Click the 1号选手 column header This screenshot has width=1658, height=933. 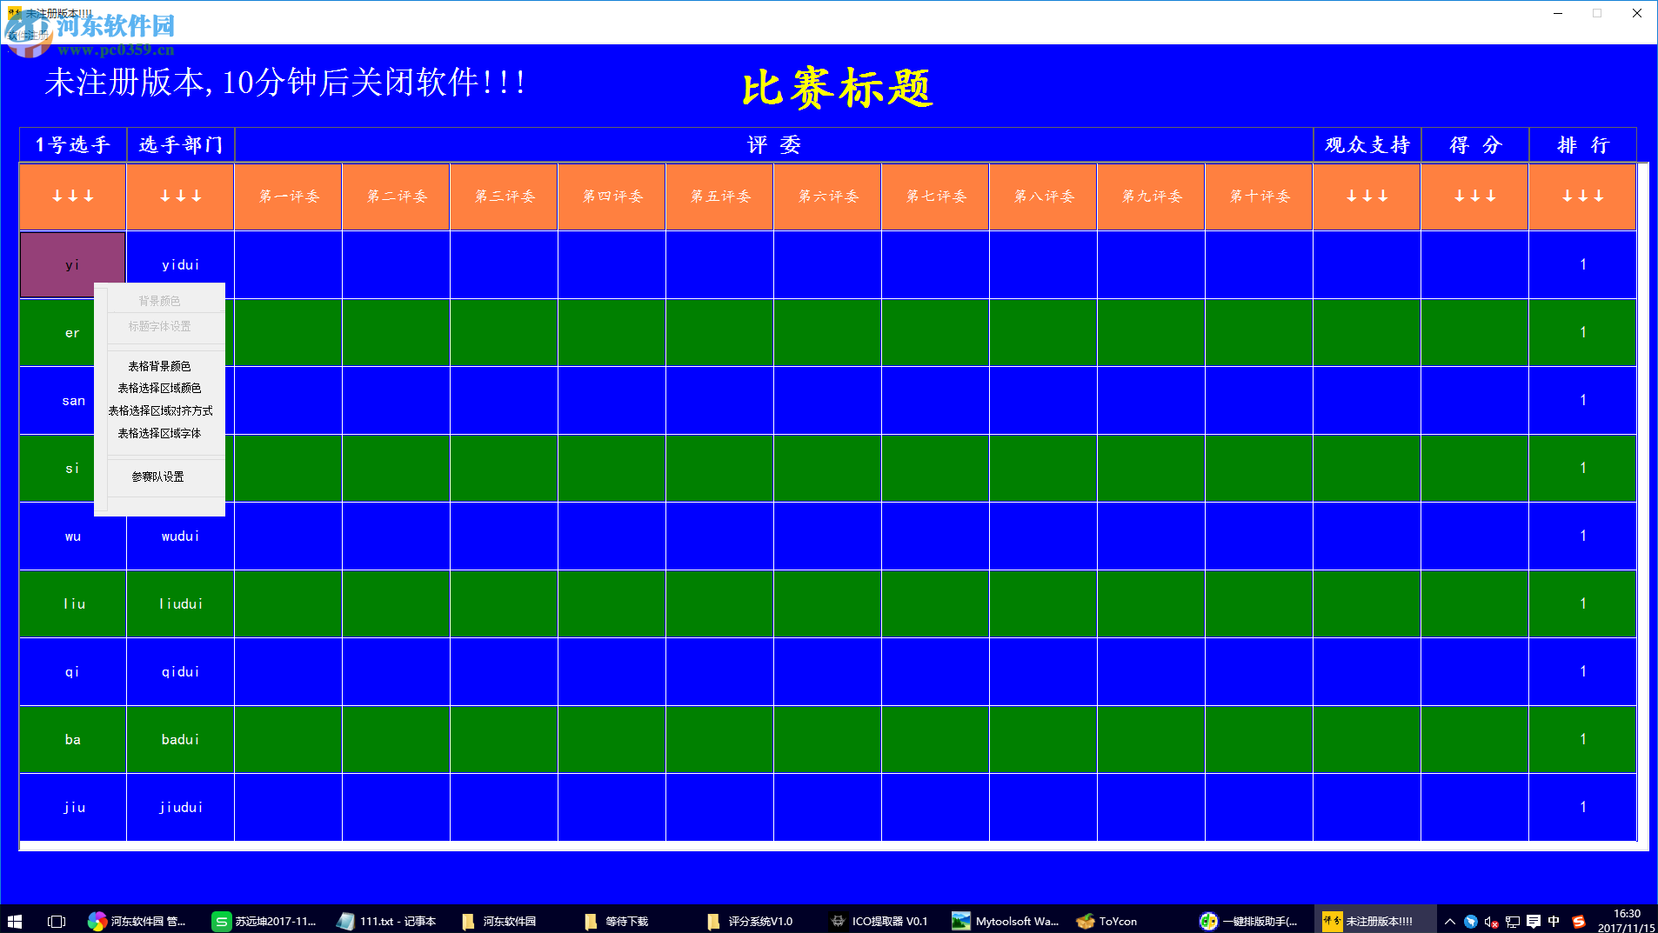point(73,144)
